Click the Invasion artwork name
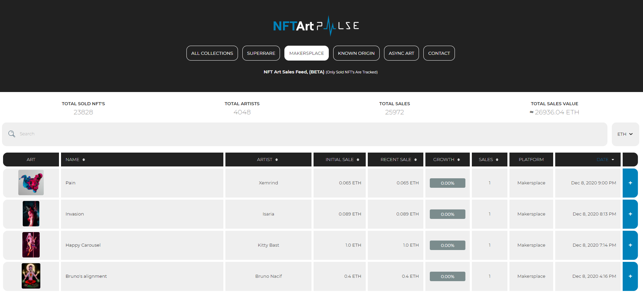This screenshot has width=643, height=294. pos(75,214)
